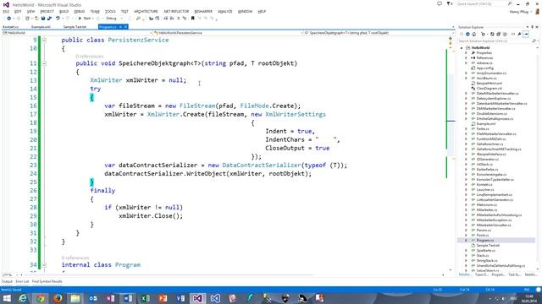Select Person.cs in Solution Explorer
The image size is (542, 304).
484,231
